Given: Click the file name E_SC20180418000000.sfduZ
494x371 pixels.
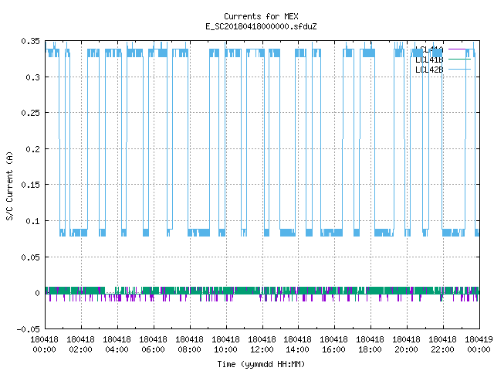Looking at the screenshot, I should 261,26.
